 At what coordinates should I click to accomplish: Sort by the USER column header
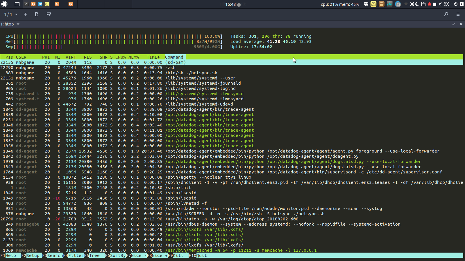click(21, 57)
